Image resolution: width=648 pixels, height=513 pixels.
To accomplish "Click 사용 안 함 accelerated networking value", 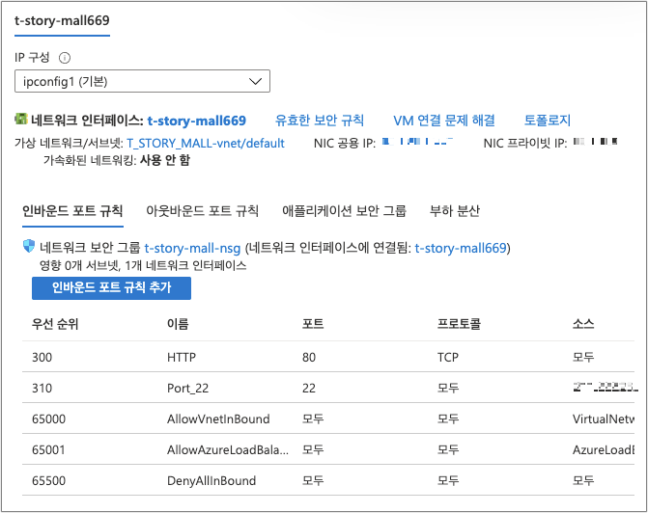I will coord(165,160).
